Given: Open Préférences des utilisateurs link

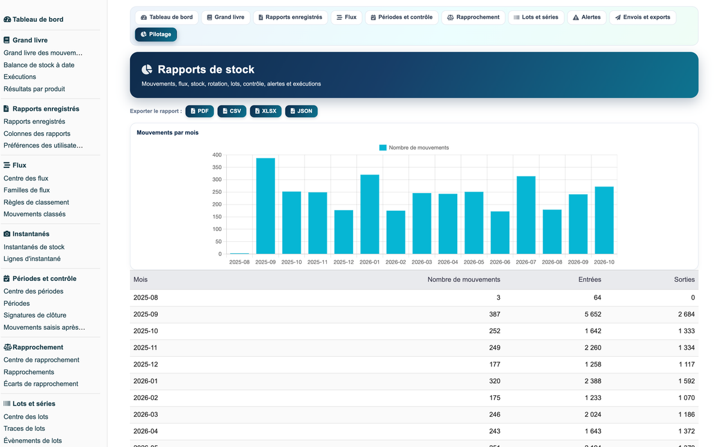Looking at the screenshot, I should 43,146.
